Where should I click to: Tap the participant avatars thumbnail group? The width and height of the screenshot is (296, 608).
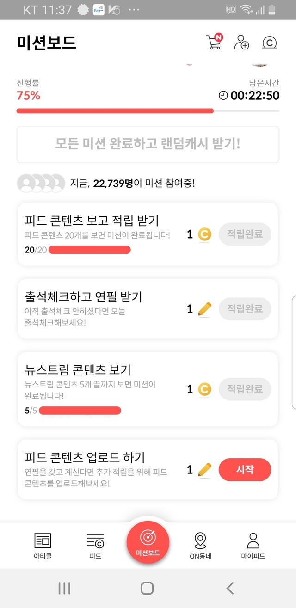pyautogui.click(x=41, y=184)
